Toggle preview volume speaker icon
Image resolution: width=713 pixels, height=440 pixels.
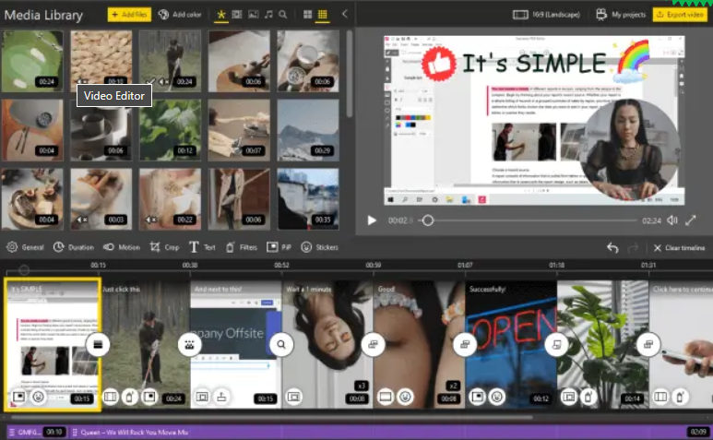pyautogui.click(x=672, y=220)
